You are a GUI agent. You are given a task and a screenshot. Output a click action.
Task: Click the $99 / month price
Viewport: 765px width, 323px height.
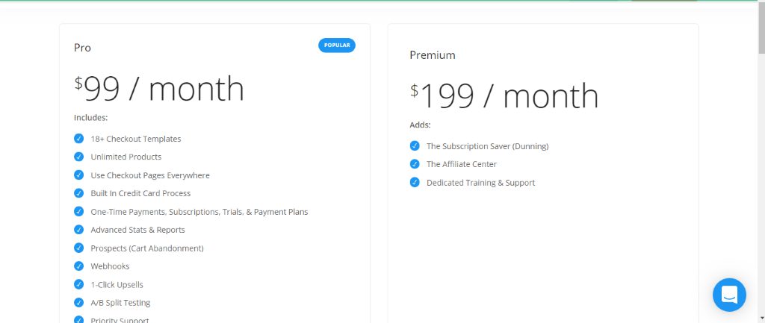(x=159, y=89)
